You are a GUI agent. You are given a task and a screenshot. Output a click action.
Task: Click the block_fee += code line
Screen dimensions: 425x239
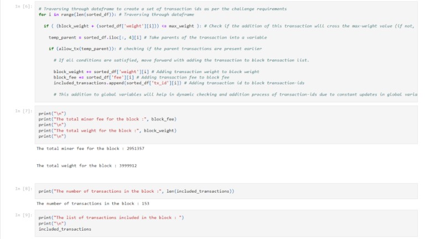coord(141,77)
